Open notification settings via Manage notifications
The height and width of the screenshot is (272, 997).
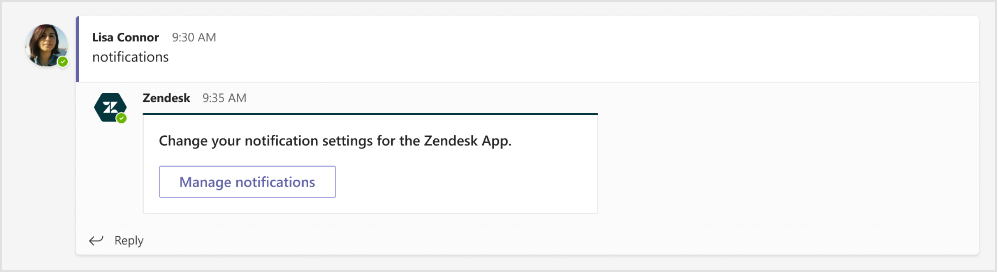[x=247, y=182]
